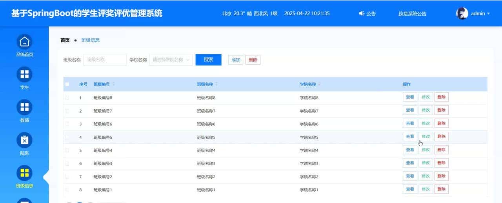Image resolution: width=502 pixels, height=203 pixels.
Task: Select the 班级信息 sidebar icon
Action: 24,173
